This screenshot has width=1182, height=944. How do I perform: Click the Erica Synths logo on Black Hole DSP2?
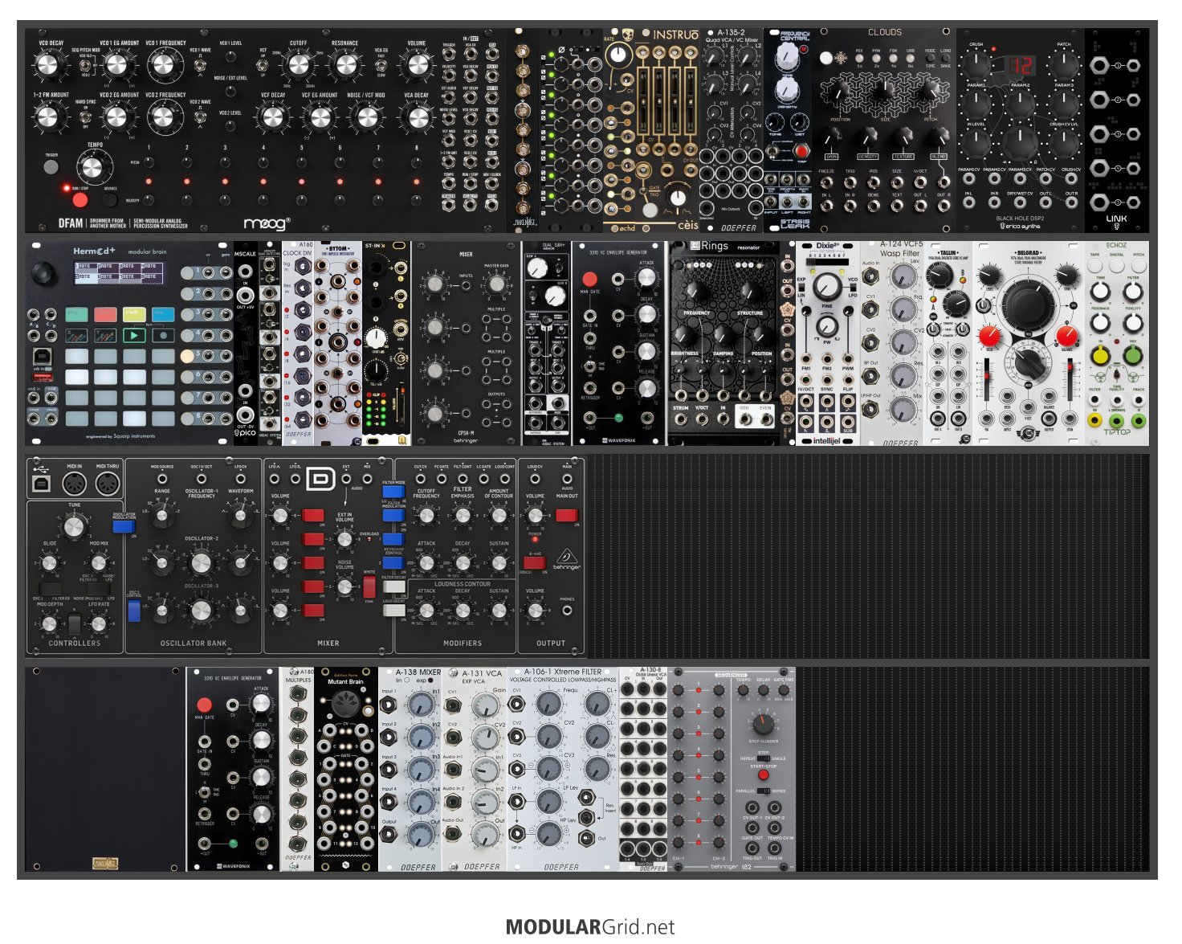tap(1020, 226)
